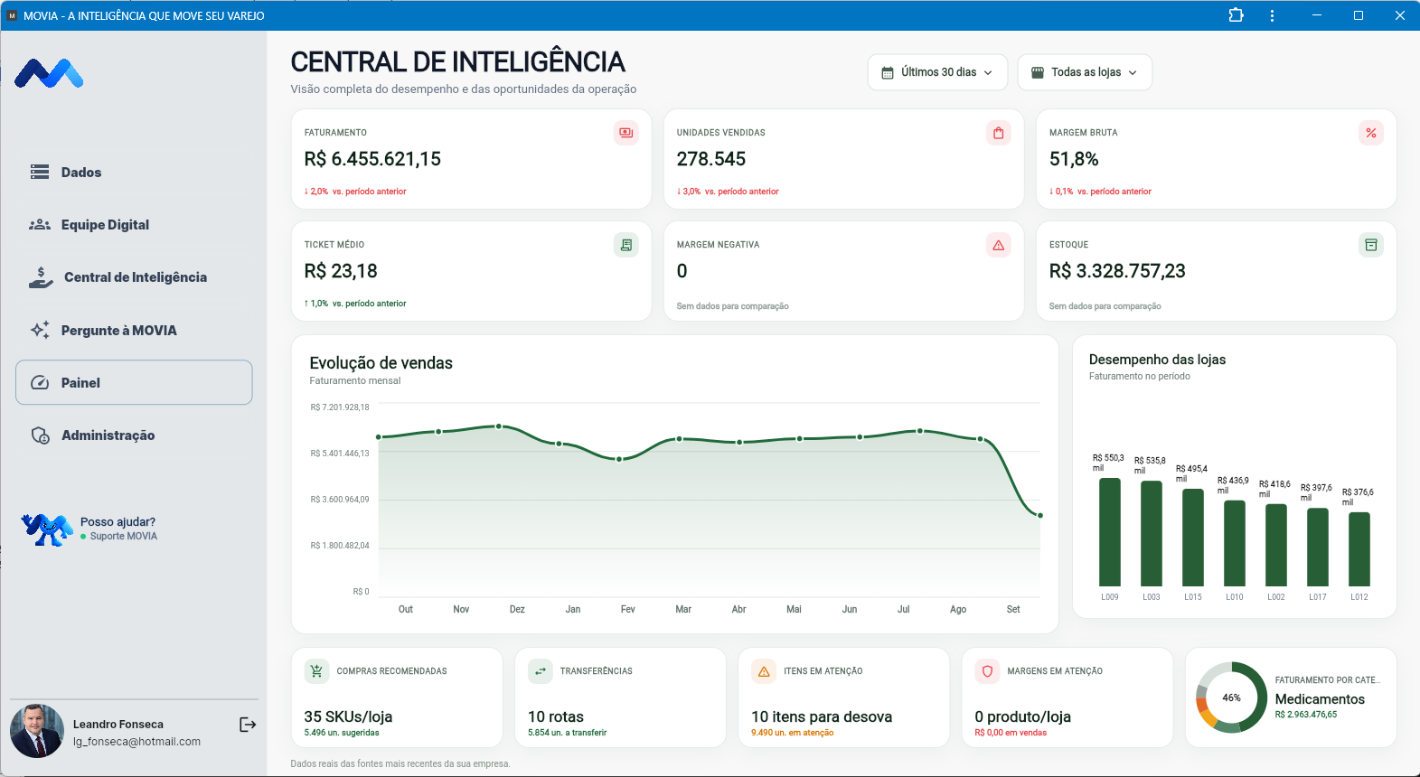Open Pergunte à MOVIA menu item
This screenshot has width=1420, height=777.
click(x=134, y=330)
